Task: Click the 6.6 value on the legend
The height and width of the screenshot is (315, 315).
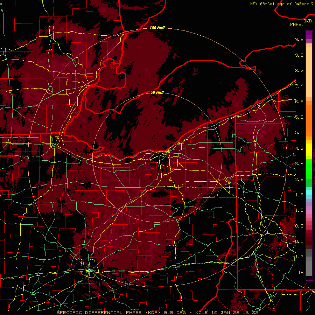Action: click(299, 101)
